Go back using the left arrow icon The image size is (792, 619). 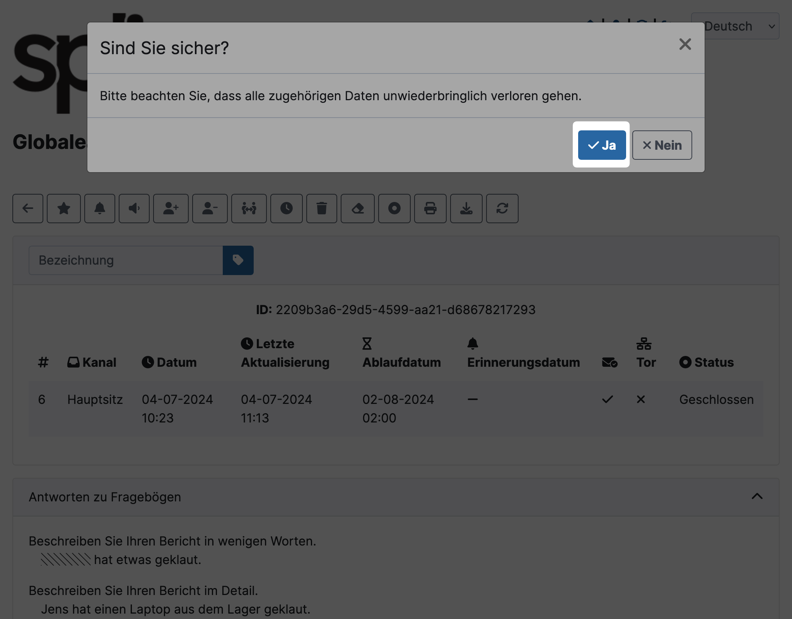[x=28, y=209]
